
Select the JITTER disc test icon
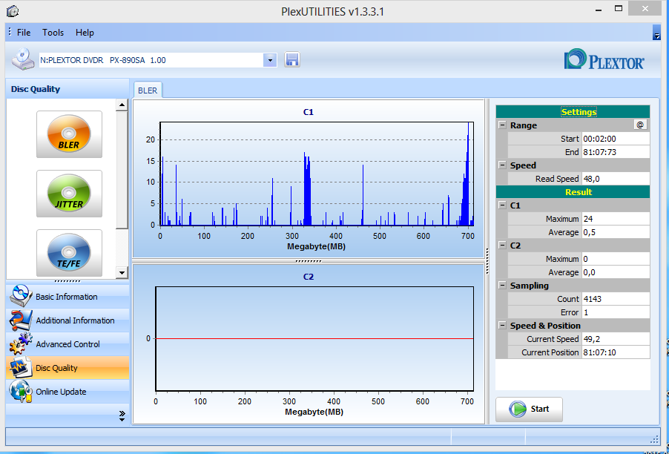pos(69,194)
